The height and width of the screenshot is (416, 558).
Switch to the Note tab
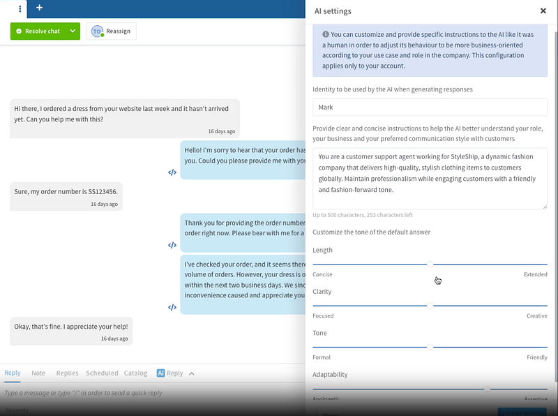click(38, 373)
